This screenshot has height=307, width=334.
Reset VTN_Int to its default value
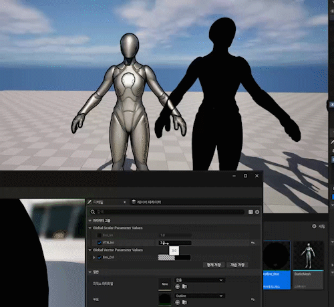tap(253, 243)
